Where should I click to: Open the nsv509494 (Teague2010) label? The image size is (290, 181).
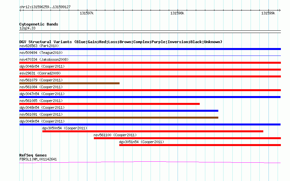pyautogui.click(x=41, y=53)
